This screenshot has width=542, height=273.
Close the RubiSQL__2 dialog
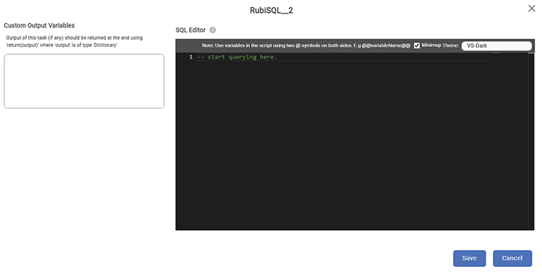[532, 9]
